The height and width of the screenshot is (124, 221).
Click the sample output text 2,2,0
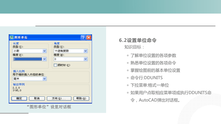pos(16,88)
